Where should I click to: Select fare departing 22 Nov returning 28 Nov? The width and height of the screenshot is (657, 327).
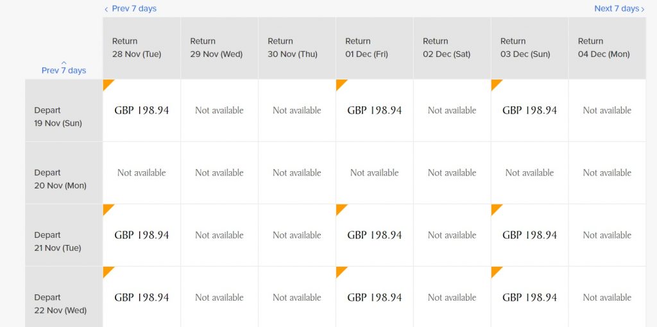pos(142,297)
